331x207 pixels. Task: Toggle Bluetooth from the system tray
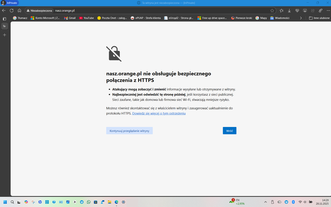click(x=293, y=202)
